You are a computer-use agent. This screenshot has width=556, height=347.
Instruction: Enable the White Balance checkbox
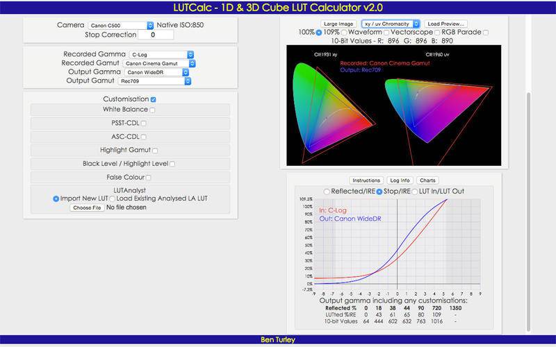click(152, 110)
